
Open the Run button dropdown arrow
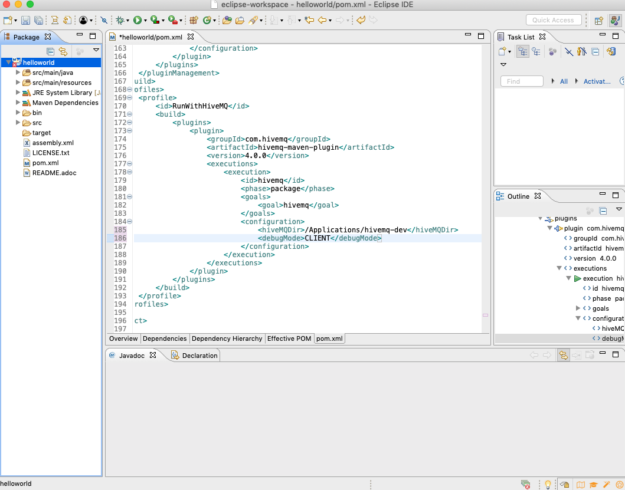[x=145, y=21]
